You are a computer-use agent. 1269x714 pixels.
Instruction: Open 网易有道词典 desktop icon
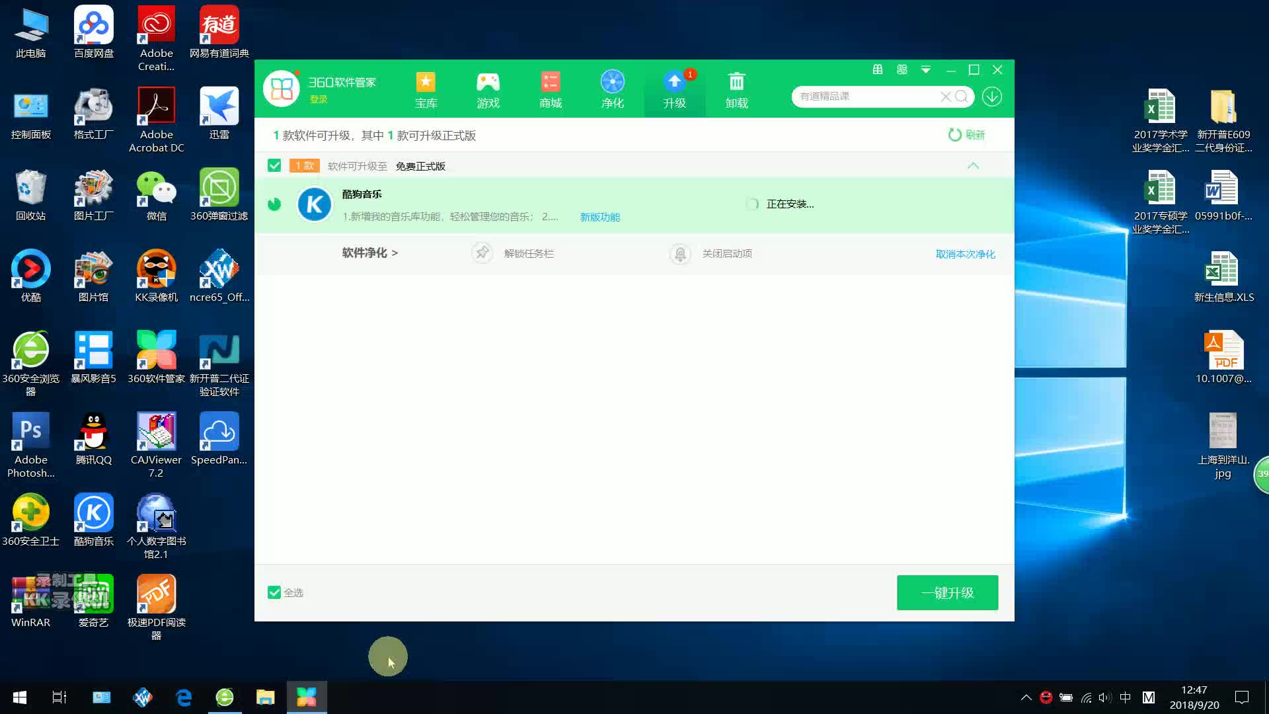click(219, 32)
